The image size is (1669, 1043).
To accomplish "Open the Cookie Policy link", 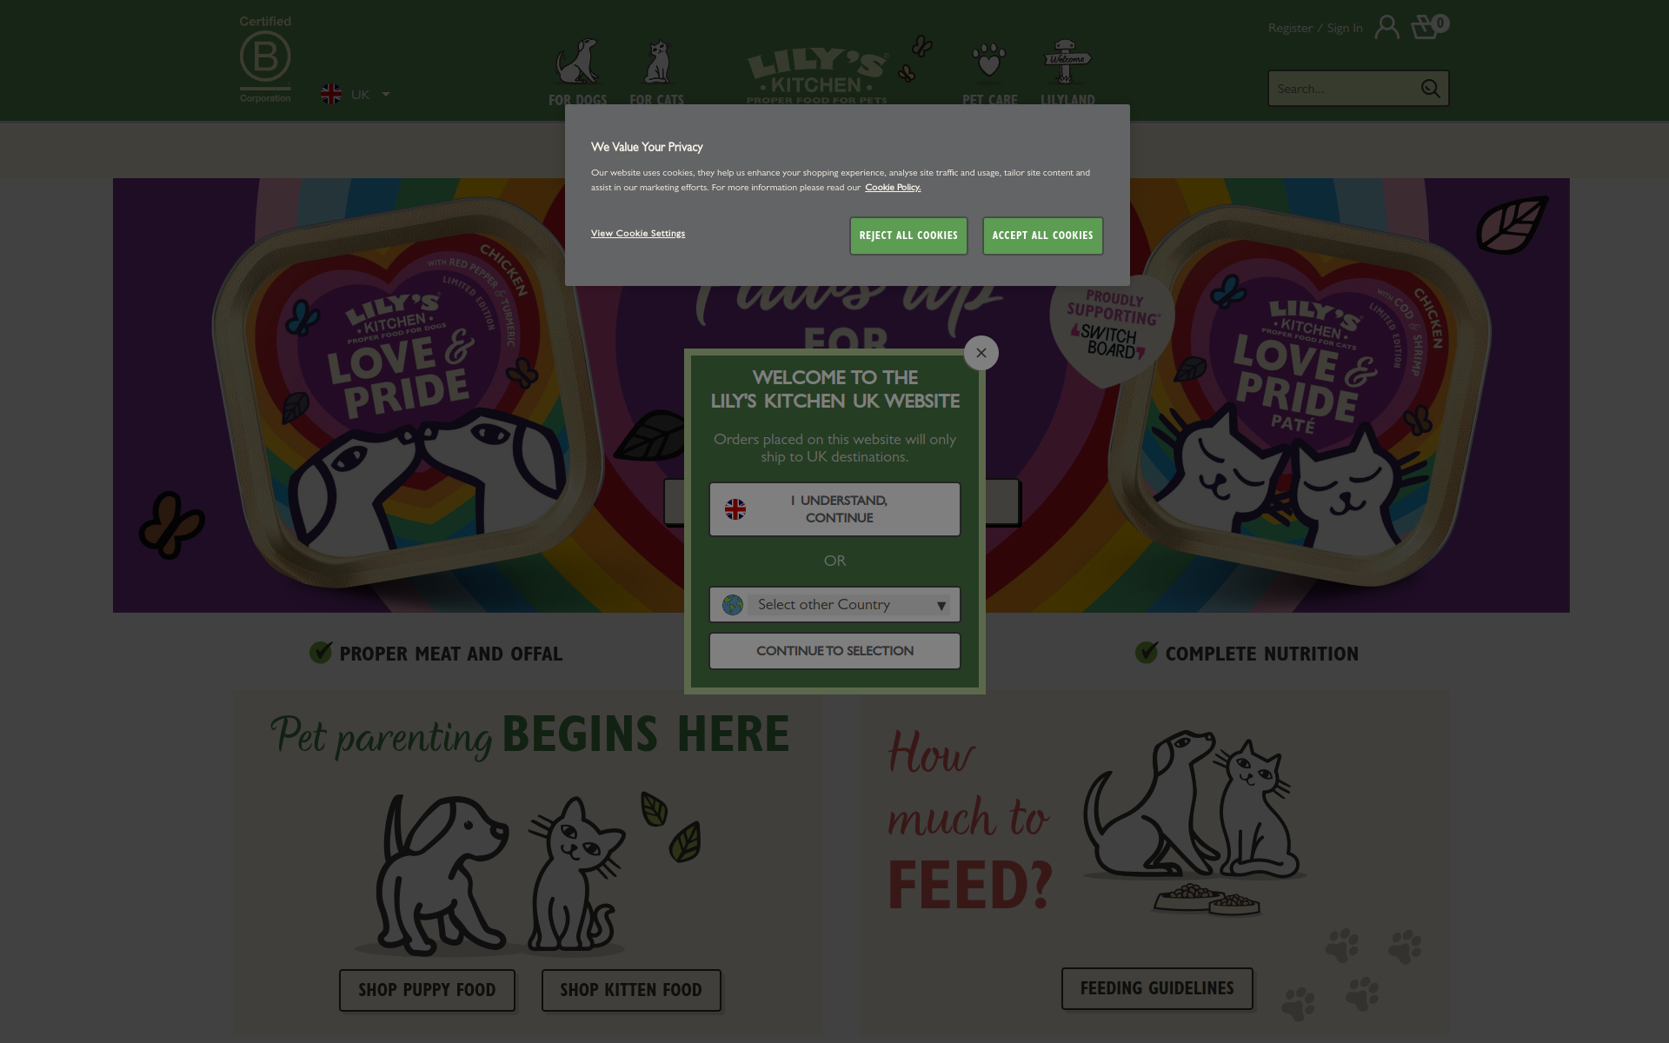I will (893, 187).
